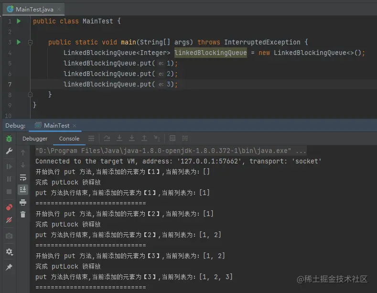Click the Trace Current Stream Chain icon
377x293 pixels.
point(185,138)
